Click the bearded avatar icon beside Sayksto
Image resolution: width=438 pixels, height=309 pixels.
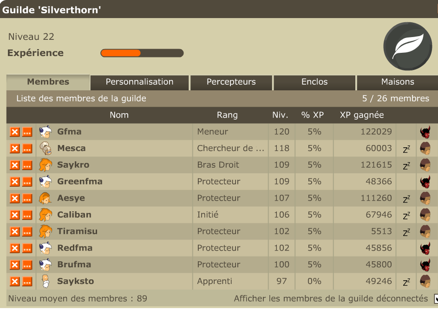click(x=45, y=281)
